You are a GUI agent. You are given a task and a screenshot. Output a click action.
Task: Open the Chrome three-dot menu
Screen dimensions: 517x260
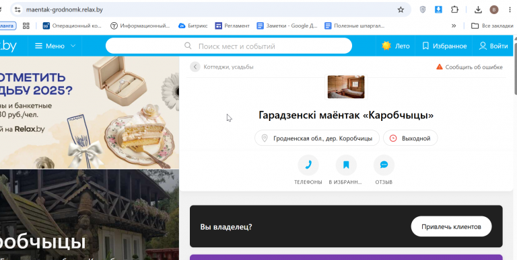tap(510, 9)
